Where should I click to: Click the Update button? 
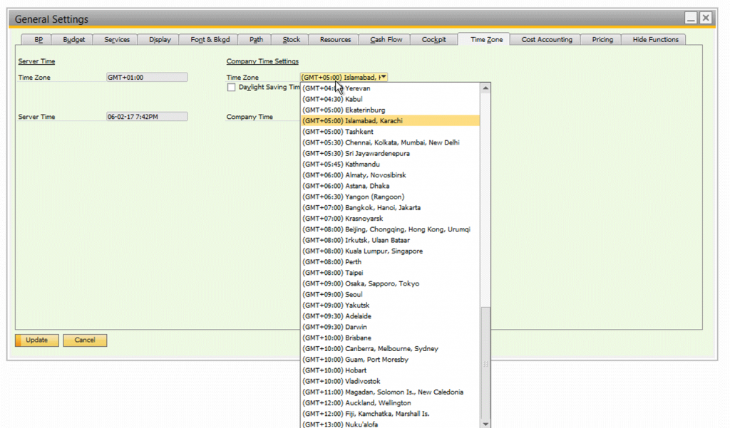(36, 340)
